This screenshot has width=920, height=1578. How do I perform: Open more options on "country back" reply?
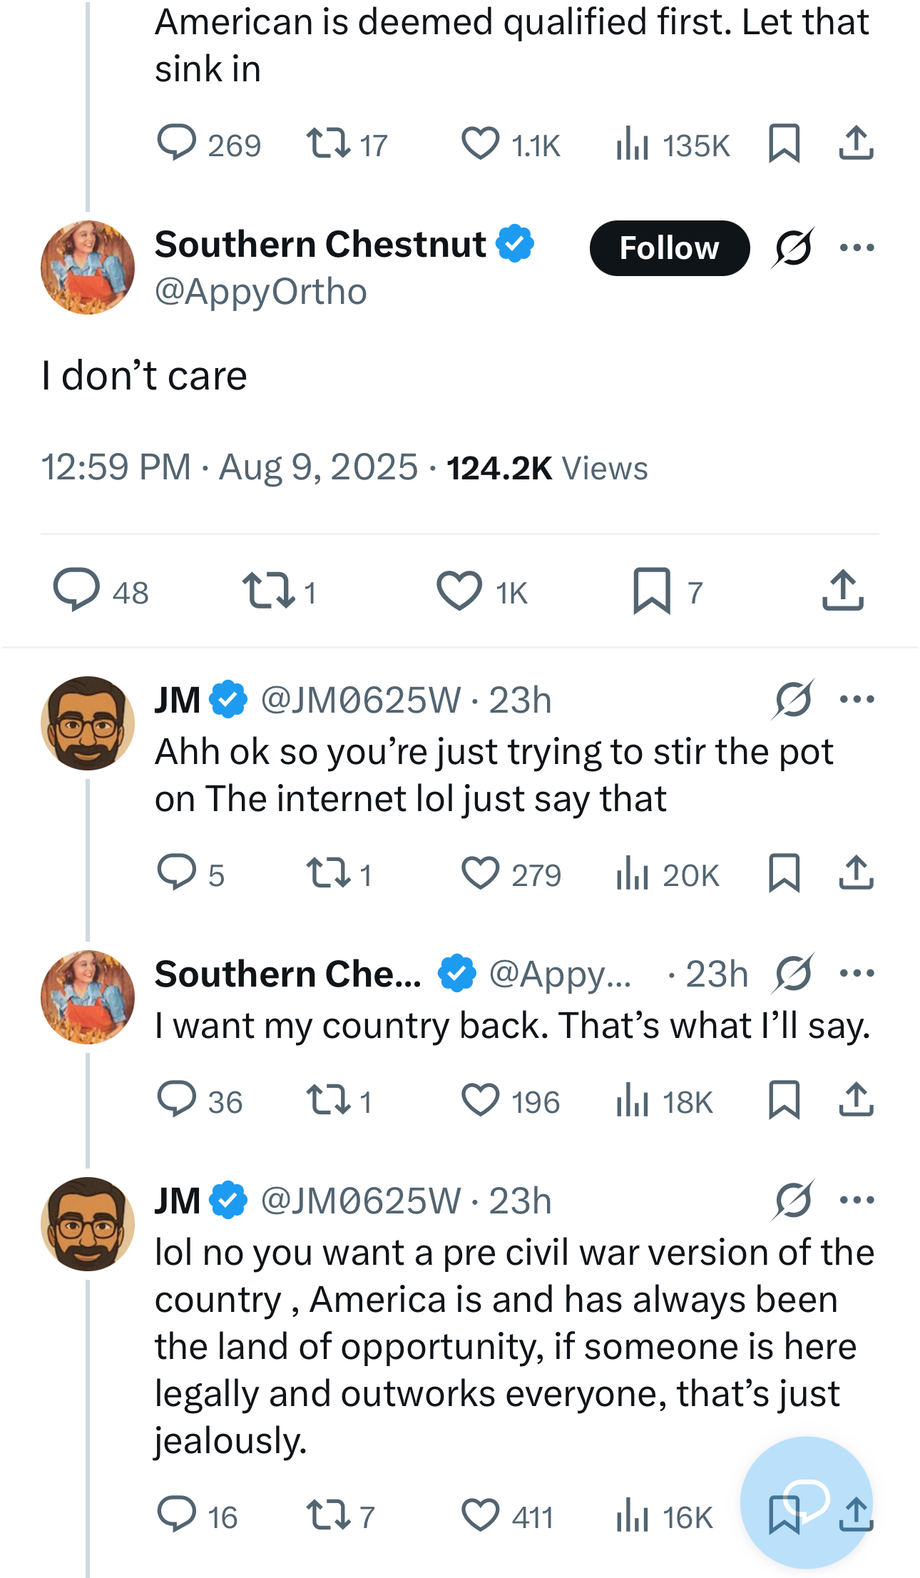coord(857,973)
